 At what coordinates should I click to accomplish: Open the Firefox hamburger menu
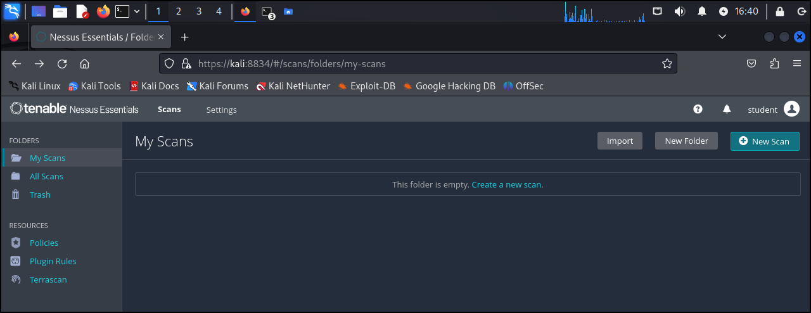[x=797, y=63]
